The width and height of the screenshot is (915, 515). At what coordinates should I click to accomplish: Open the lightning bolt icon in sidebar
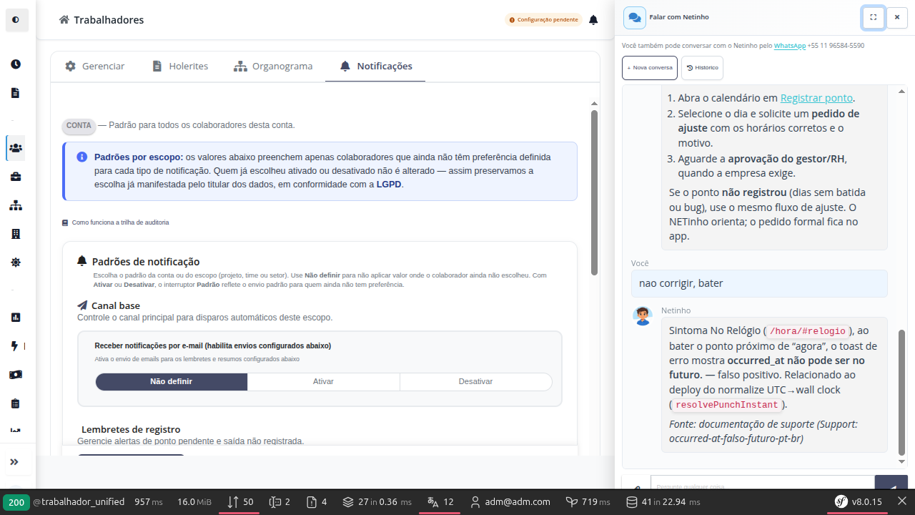[16, 346]
